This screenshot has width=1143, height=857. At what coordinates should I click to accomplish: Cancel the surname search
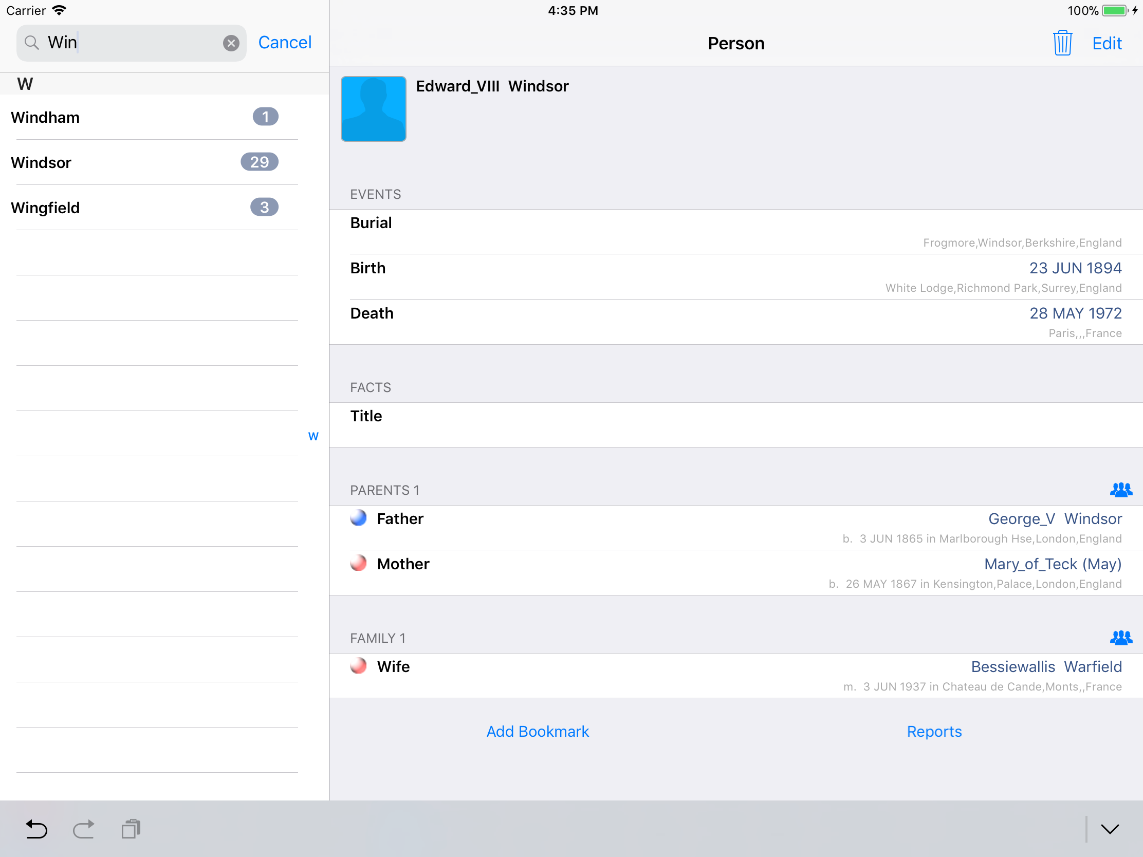(285, 42)
